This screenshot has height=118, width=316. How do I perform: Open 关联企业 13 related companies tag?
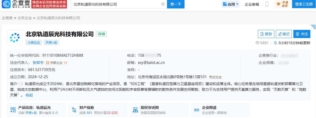click(56, 63)
